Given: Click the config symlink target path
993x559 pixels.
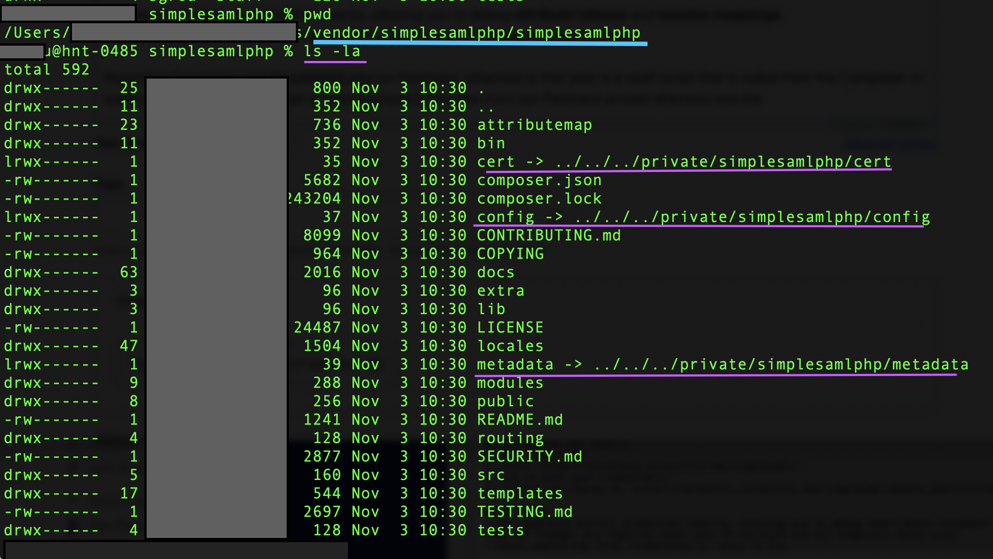Looking at the screenshot, I should point(746,217).
